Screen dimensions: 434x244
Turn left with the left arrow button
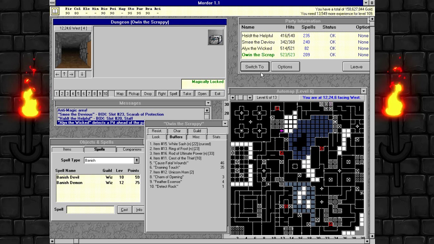[x=57, y=74]
